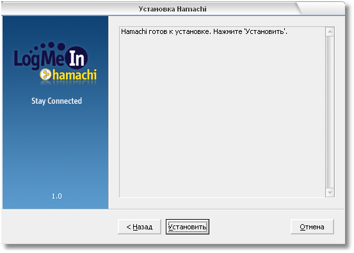Click the dark round "In" badge in logo
Screen dimensions: 354x253
[x=76, y=58]
